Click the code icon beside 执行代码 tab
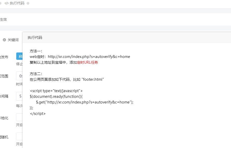231x148 pixels. click(x=6, y=3)
